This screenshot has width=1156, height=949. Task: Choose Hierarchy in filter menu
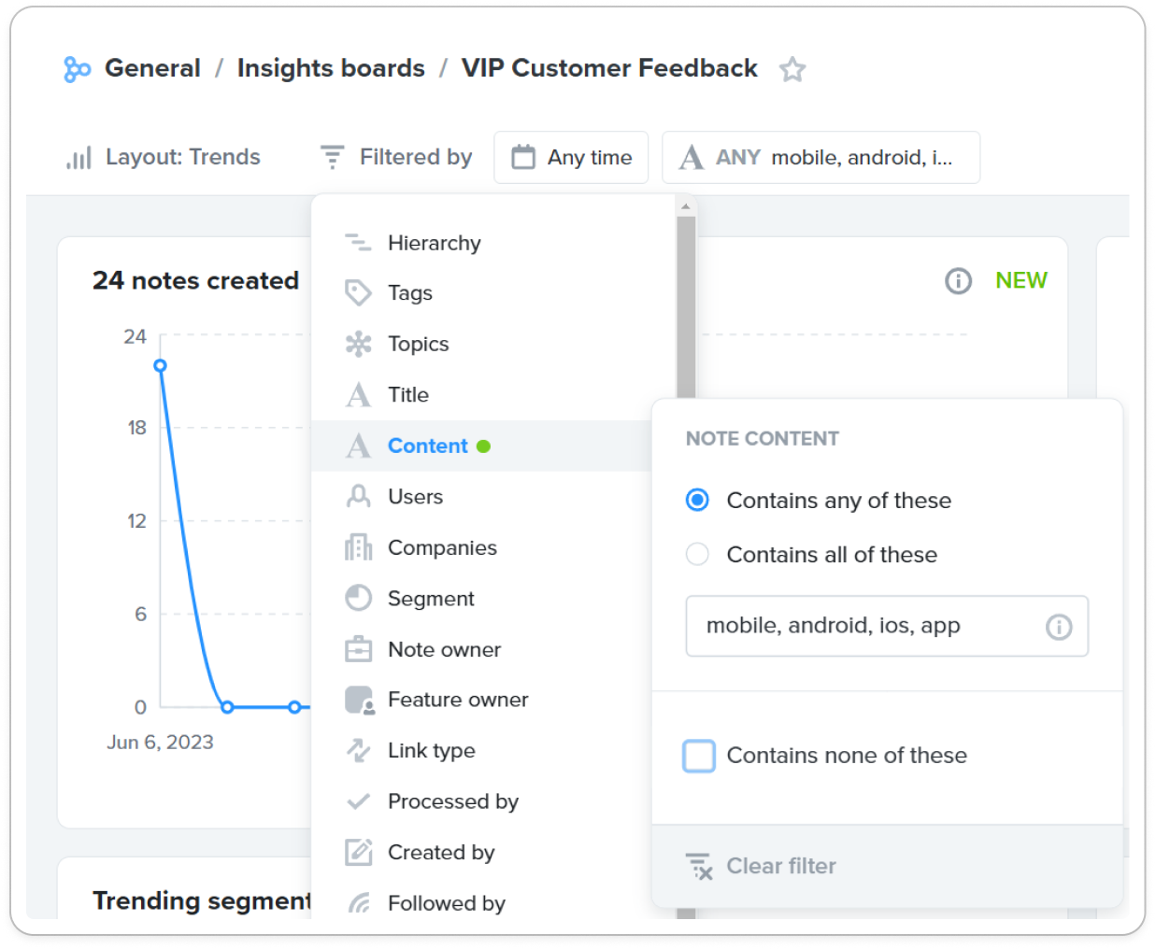click(x=434, y=243)
